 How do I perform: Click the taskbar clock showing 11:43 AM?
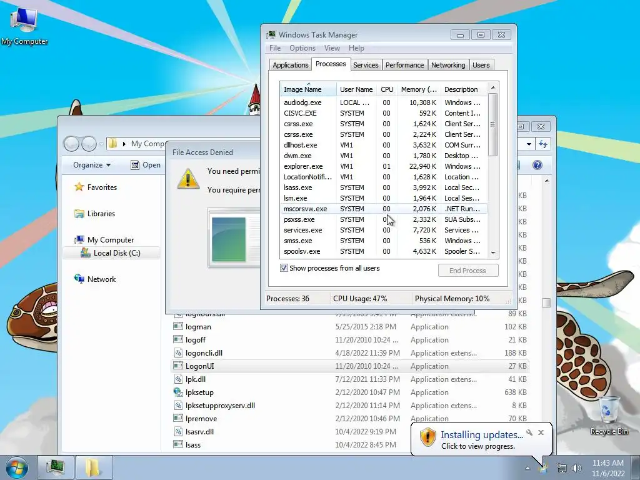(608, 468)
